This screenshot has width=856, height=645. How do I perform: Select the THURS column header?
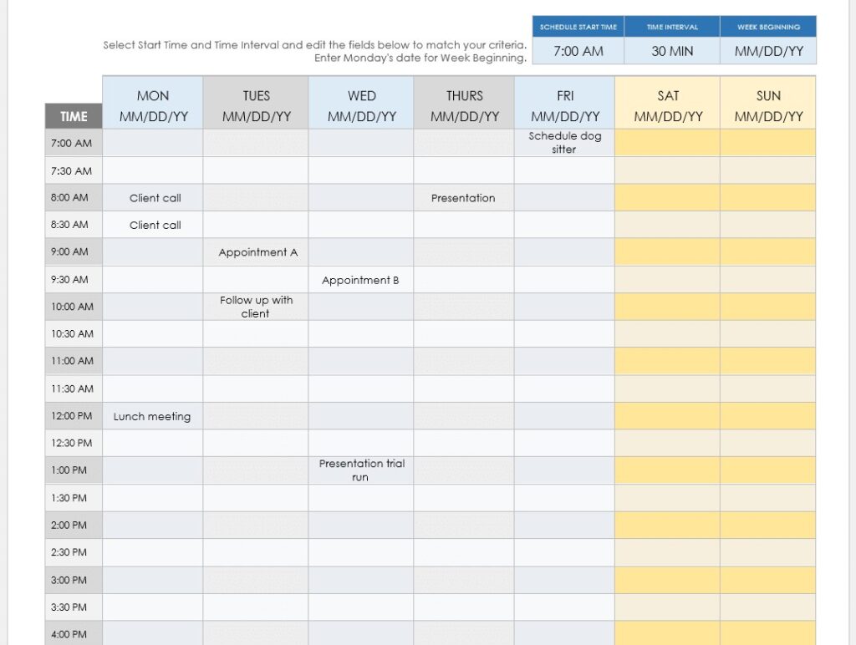tap(464, 103)
